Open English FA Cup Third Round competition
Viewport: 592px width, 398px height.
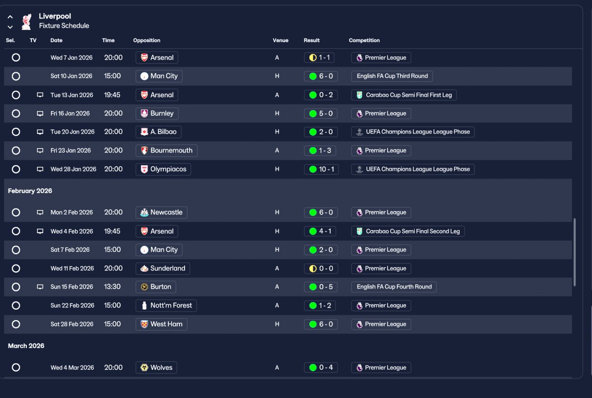[392, 76]
